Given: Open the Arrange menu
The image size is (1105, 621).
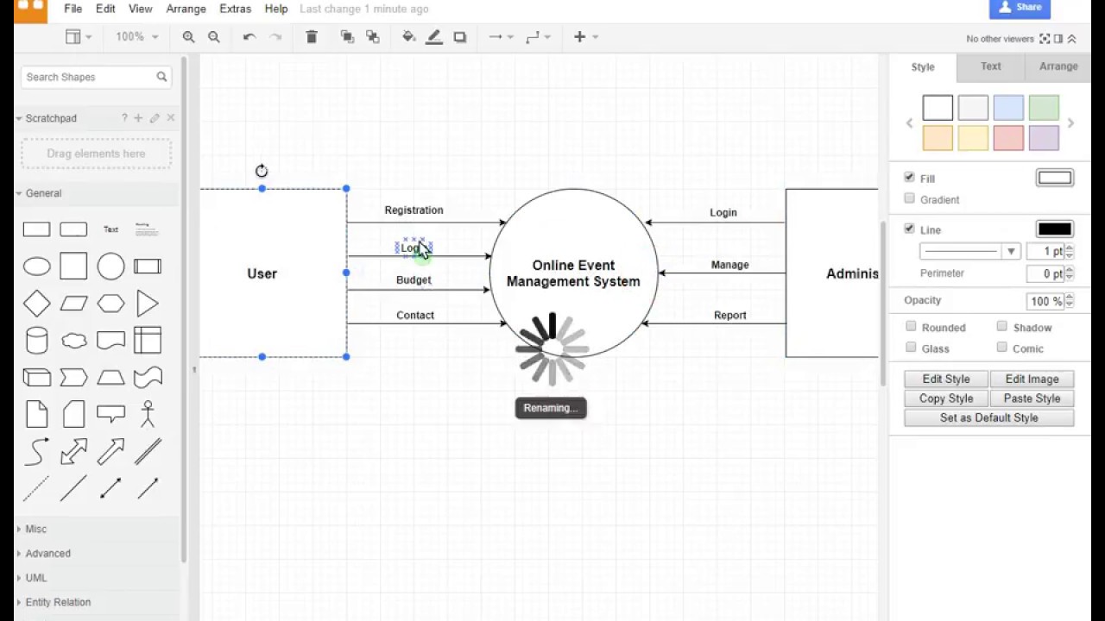Looking at the screenshot, I should (186, 9).
